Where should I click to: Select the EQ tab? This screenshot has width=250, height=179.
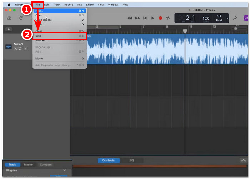pos(131,160)
